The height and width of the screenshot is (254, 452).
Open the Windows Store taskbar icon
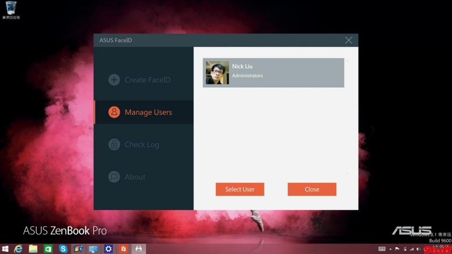point(49,249)
